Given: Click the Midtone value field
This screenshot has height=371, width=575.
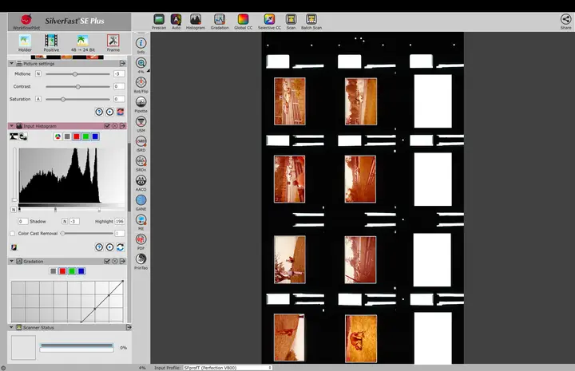Looking at the screenshot, I should tap(119, 73).
